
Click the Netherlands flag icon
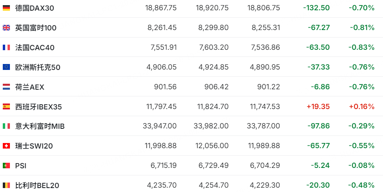[6, 87]
